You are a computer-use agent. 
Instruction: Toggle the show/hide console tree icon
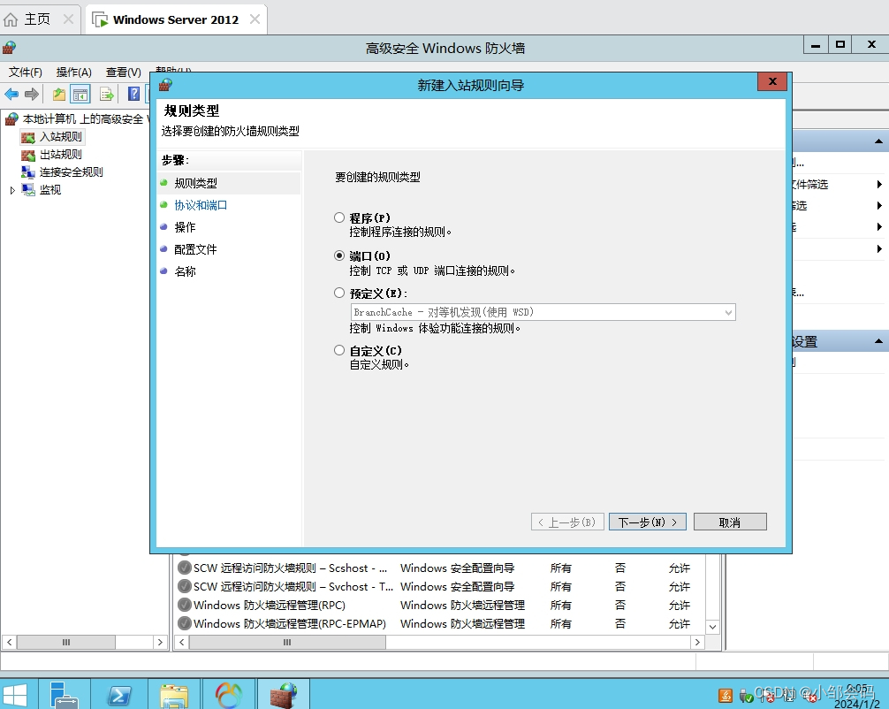point(80,95)
